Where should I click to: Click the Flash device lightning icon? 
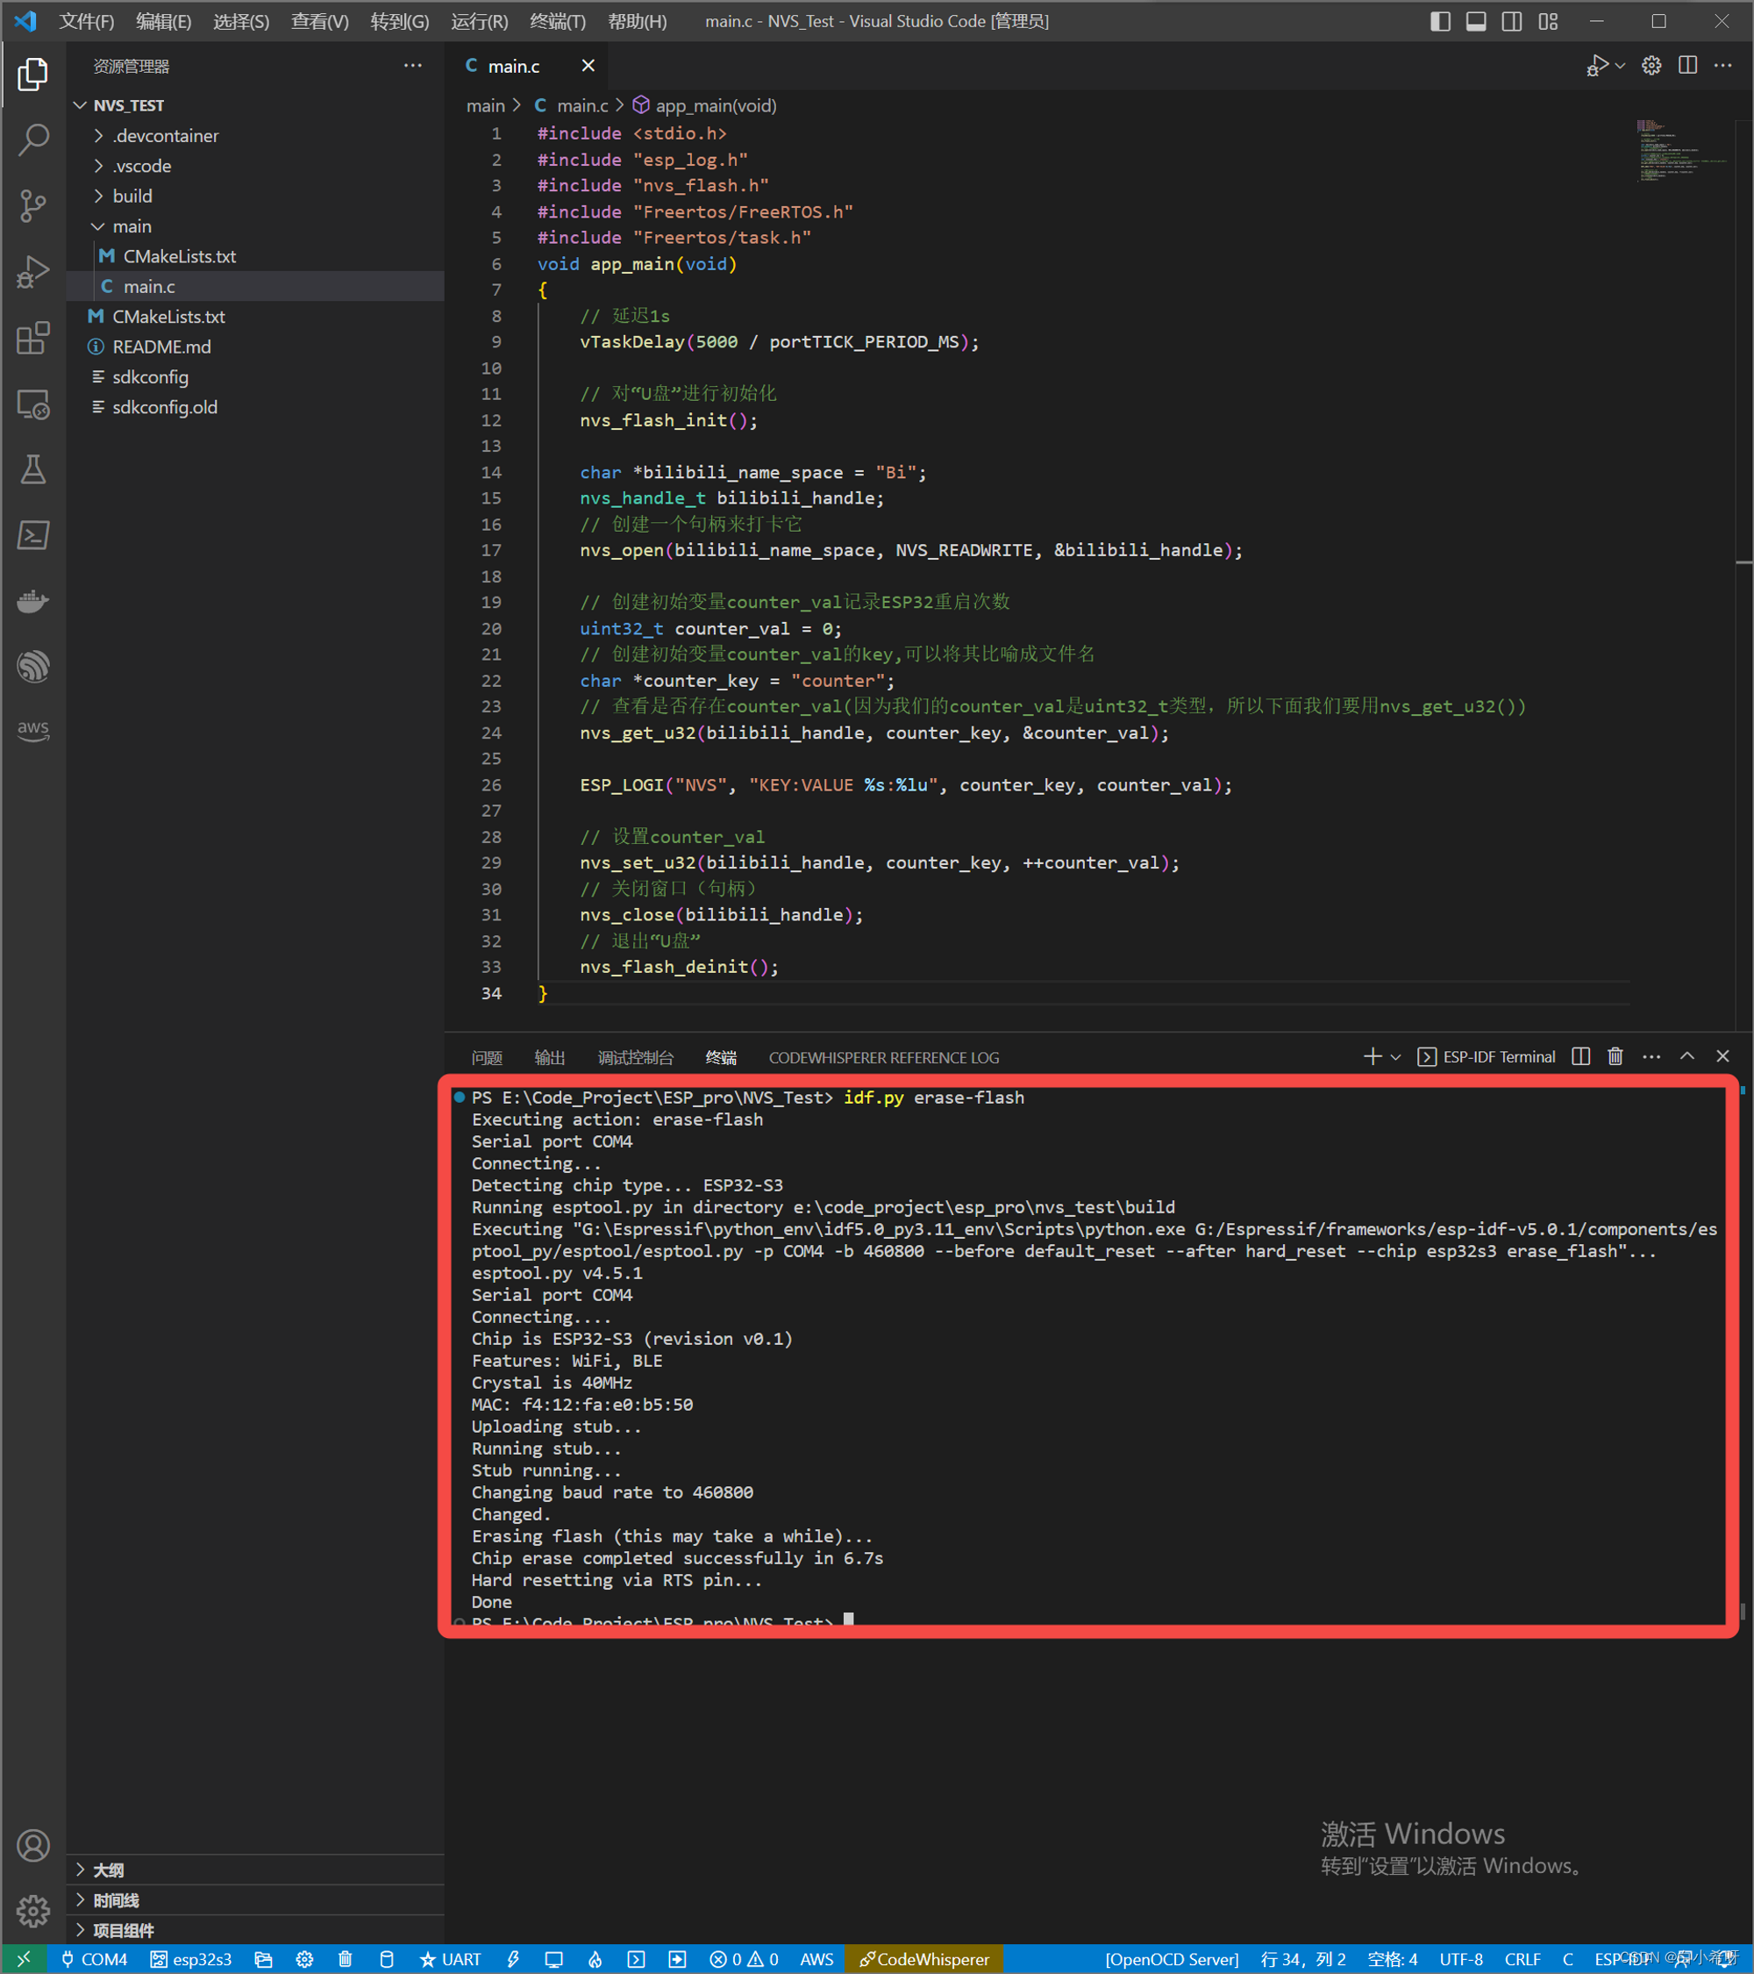coord(512,1959)
